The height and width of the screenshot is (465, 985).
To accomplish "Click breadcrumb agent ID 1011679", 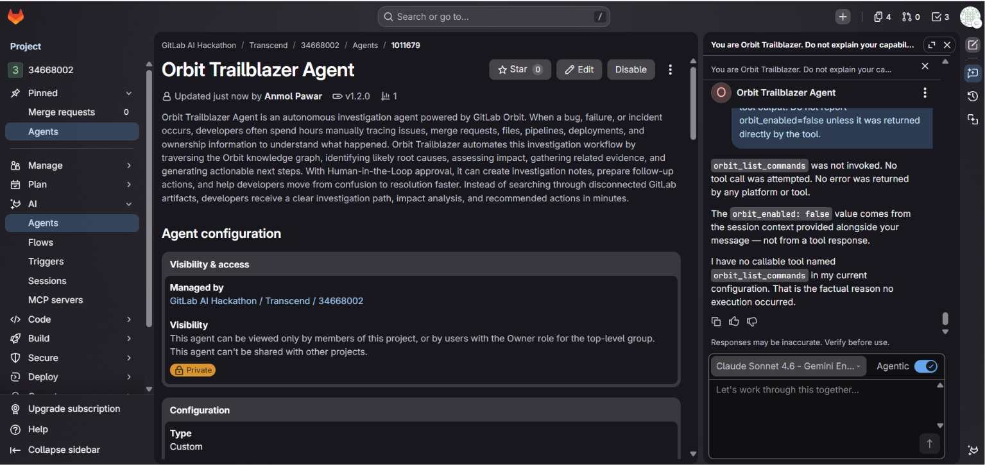I will pyautogui.click(x=406, y=46).
